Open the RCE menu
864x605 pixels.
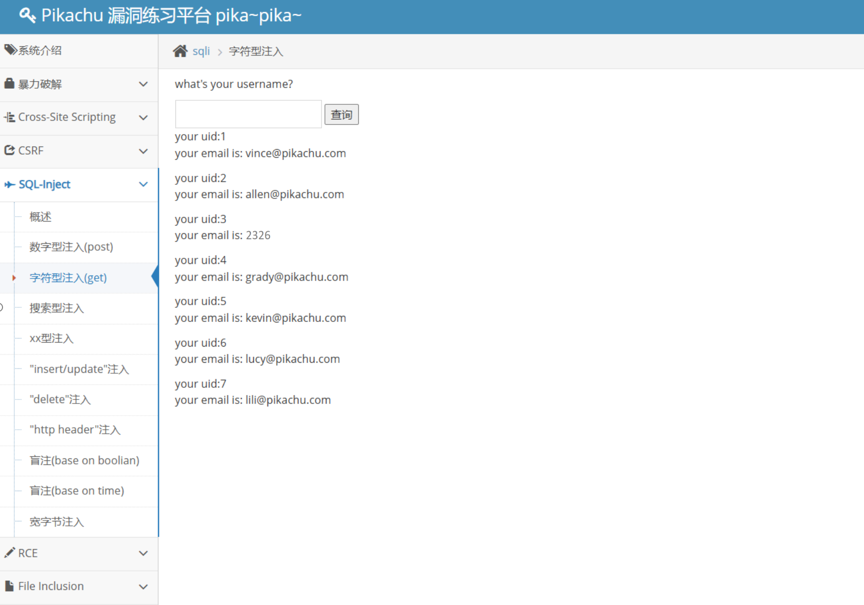(79, 553)
